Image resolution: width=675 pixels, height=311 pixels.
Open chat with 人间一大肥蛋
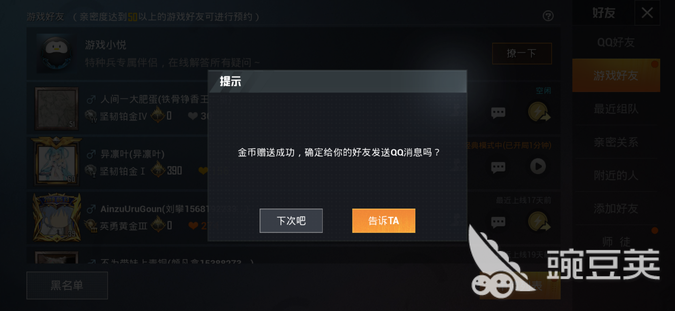(498, 113)
